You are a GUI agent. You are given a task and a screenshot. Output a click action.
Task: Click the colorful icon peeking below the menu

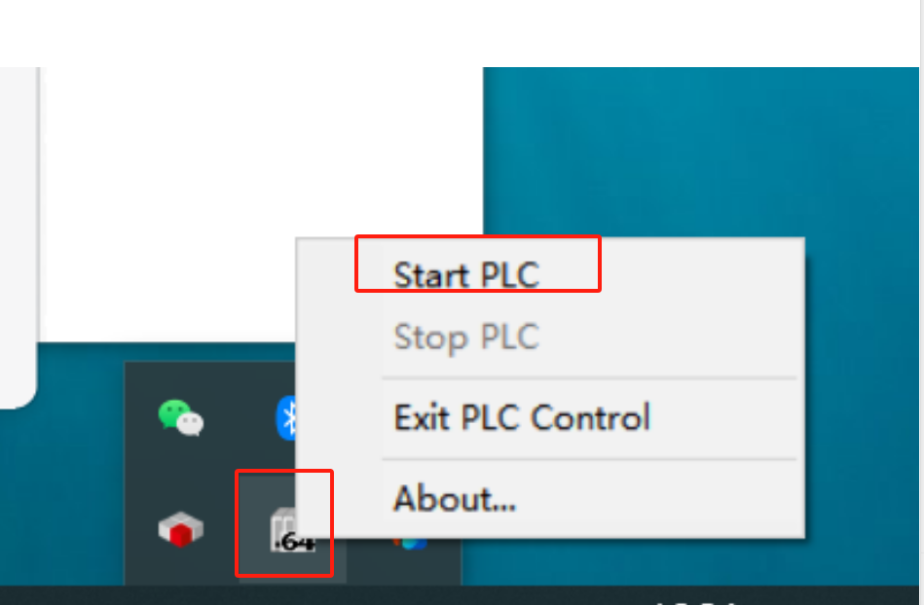pos(410,543)
